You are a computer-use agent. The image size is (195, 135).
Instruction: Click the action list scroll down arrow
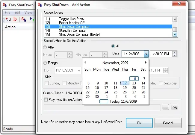tap(175, 34)
